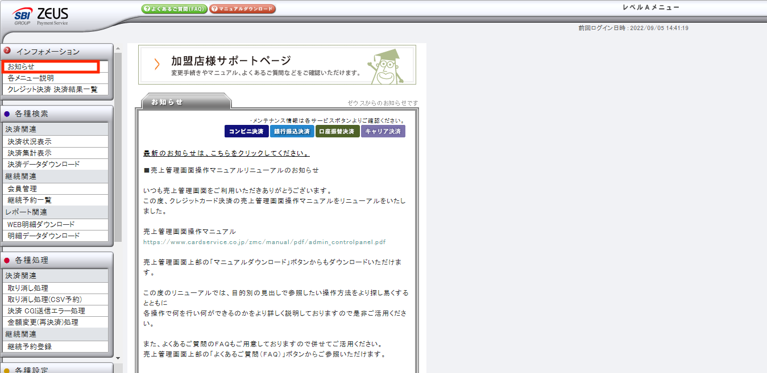Click the sidebar scrollbar up arrow
Viewport: 767px width, 373px height.
point(118,47)
